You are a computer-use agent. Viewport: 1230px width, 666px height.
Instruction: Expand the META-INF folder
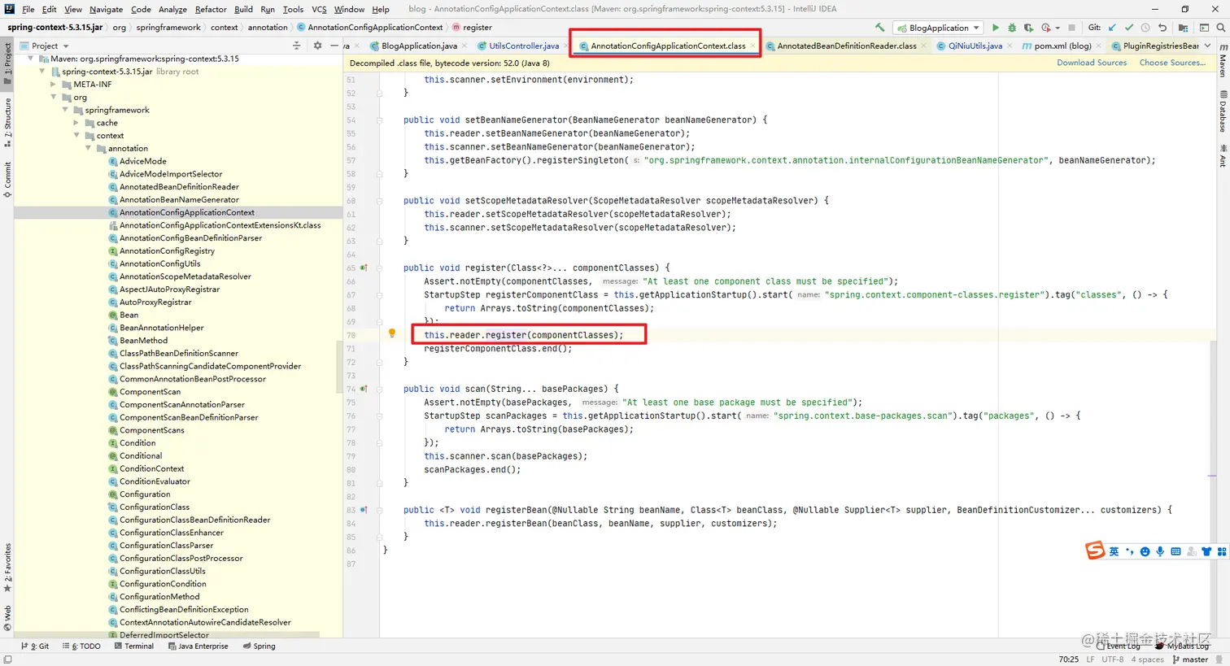(54, 85)
